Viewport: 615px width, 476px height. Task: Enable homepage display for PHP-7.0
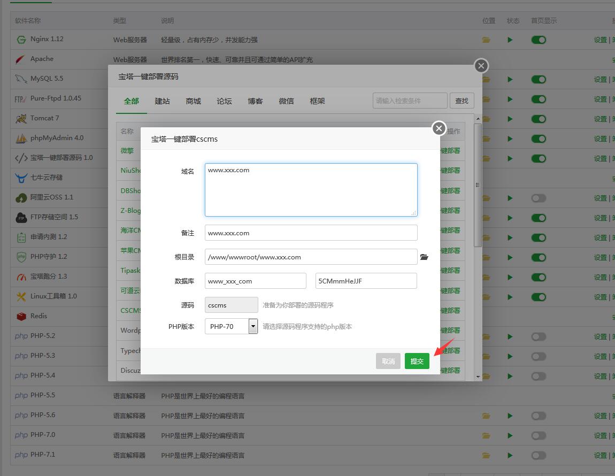coord(539,435)
